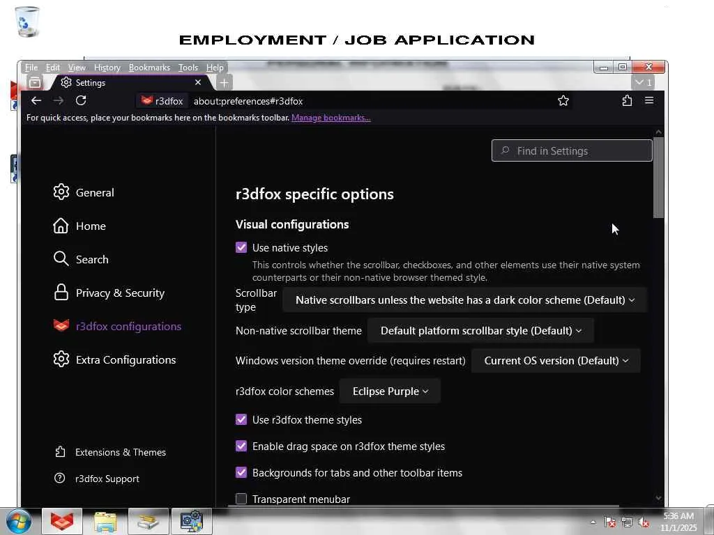Screen dimensions: 714x535
Task: Toggle Use r3dfox theme styles checkbox
Action: pyautogui.click(x=241, y=419)
